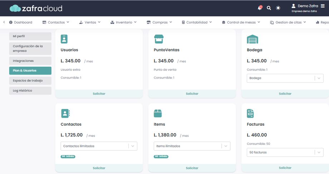Open the 50 facturas dropdown
The width and height of the screenshot is (329, 174).
285,153
